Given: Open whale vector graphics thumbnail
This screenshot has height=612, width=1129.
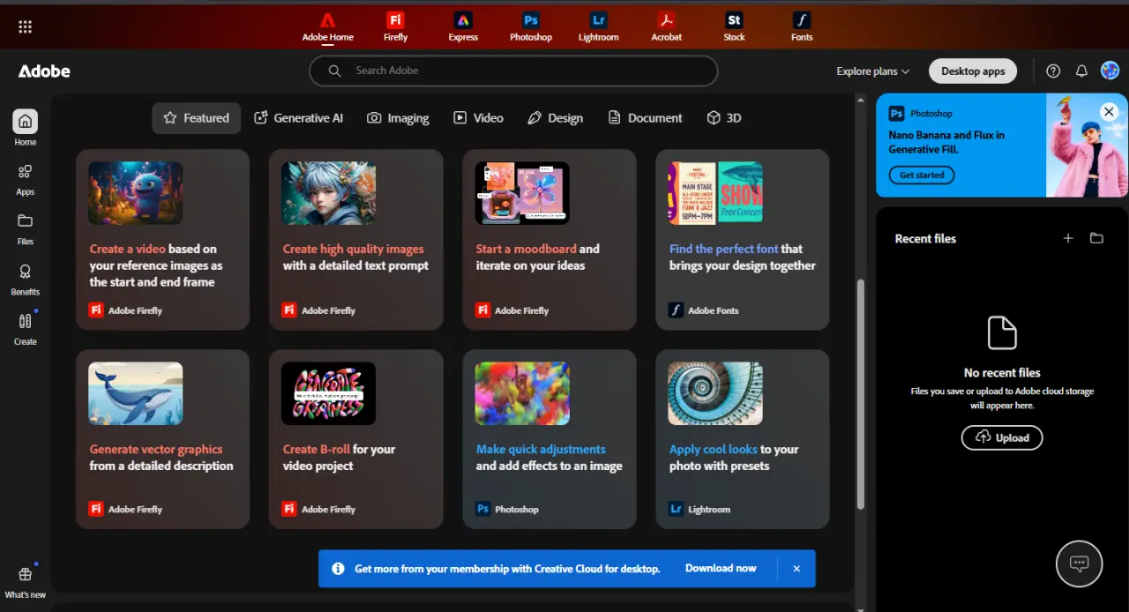Looking at the screenshot, I should tap(135, 393).
